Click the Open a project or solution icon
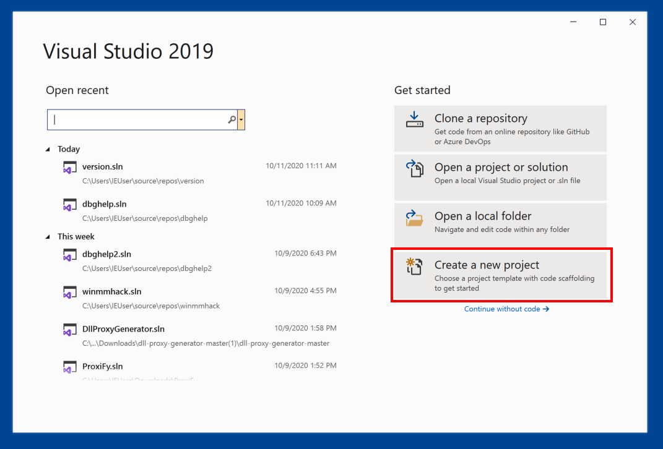The image size is (663, 449). coord(414,169)
